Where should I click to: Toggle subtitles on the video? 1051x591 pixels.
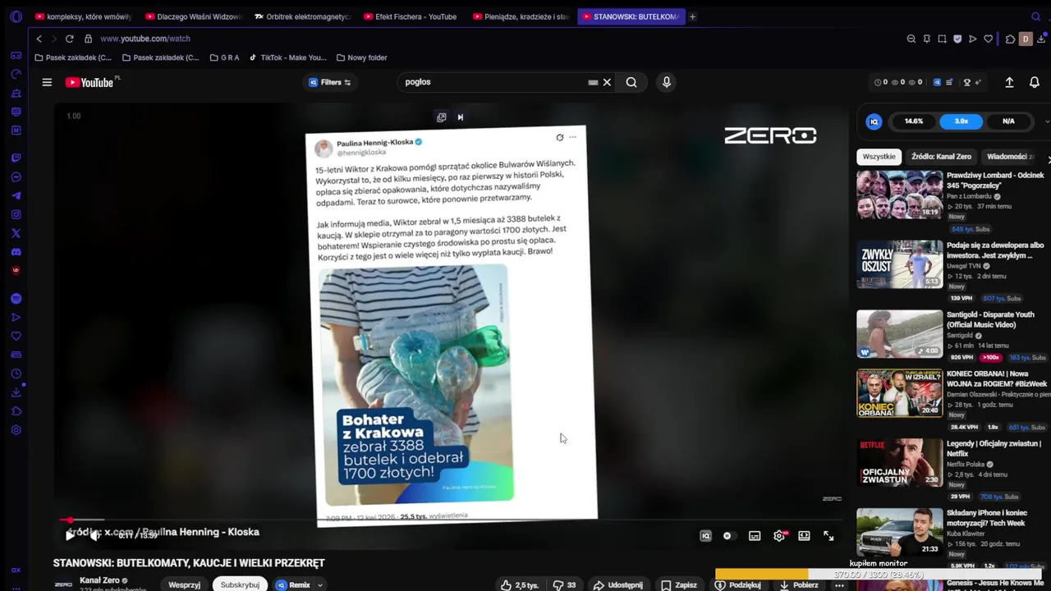755,536
